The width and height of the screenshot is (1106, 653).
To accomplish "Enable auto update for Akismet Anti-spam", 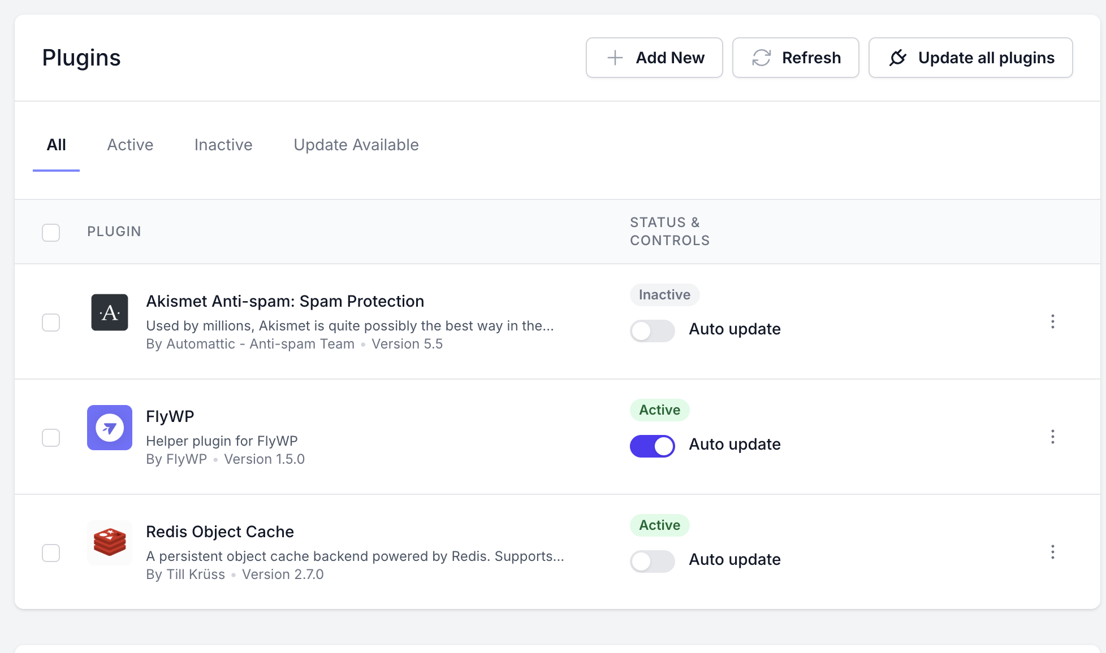I will coord(653,330).
